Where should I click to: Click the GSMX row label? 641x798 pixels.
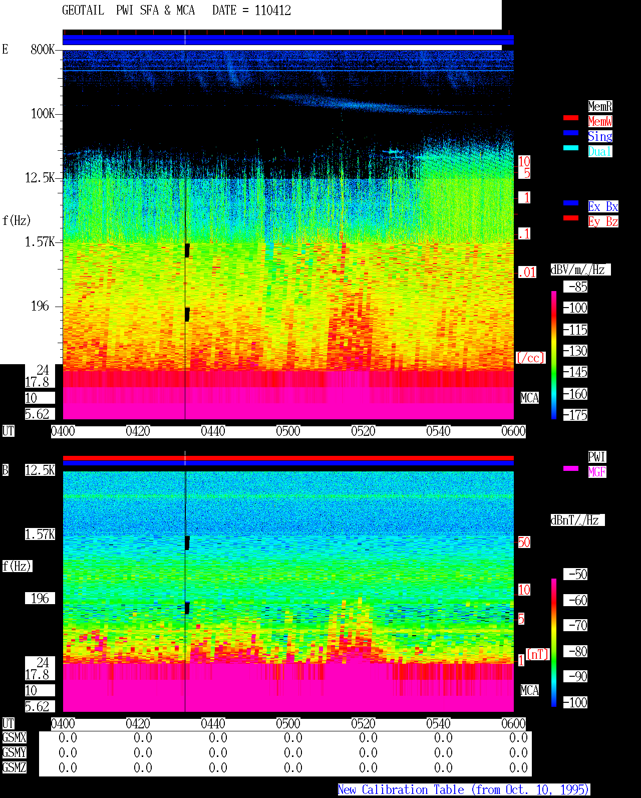pos(14,738)
